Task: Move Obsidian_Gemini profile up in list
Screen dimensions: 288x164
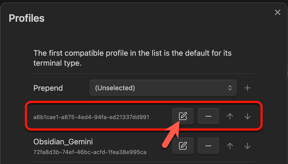Action: click(x=230, y=146)
